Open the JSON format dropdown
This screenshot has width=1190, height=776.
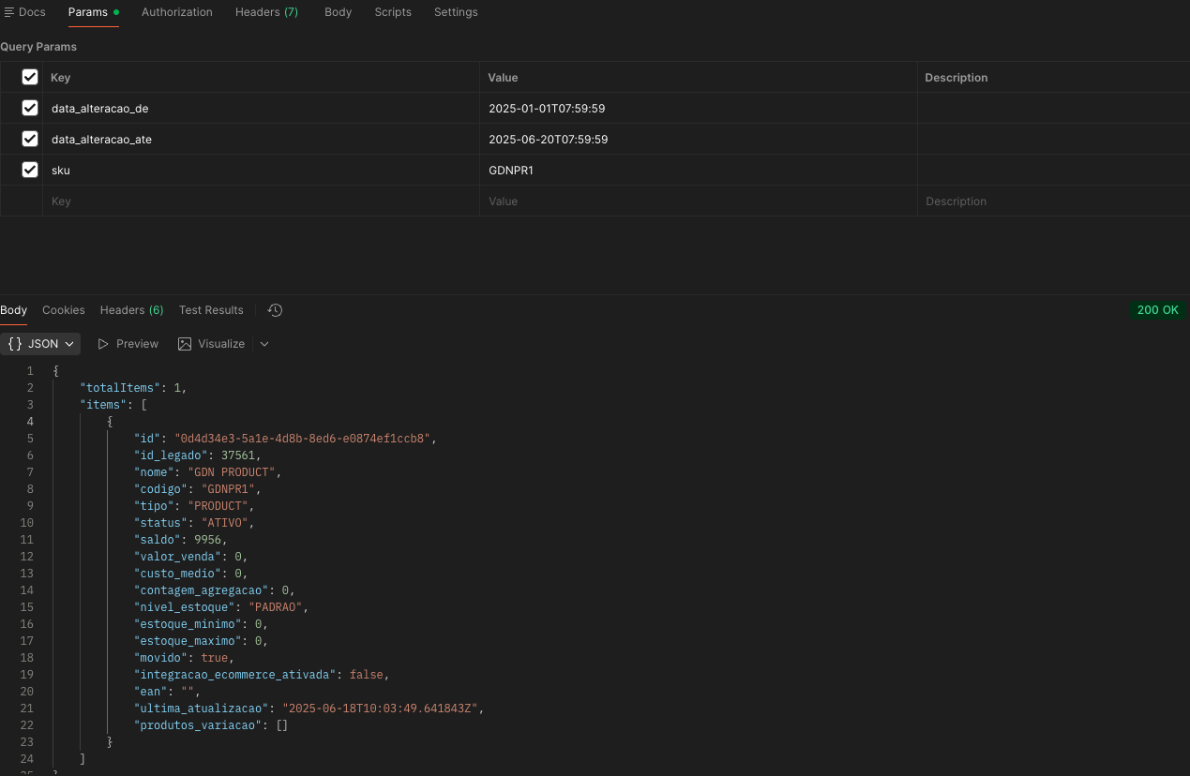[69, 344]
